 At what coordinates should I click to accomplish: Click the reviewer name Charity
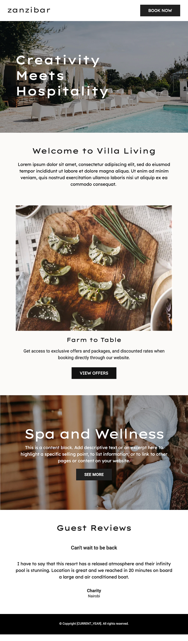click(94, 590)
